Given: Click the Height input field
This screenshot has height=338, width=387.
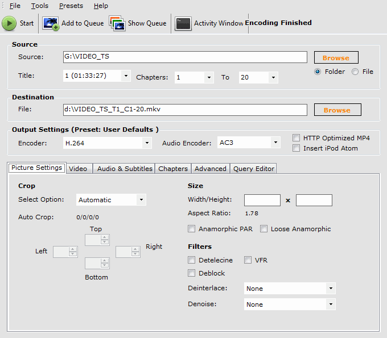Looking at the screenshot, I should [x=314, y=200].
